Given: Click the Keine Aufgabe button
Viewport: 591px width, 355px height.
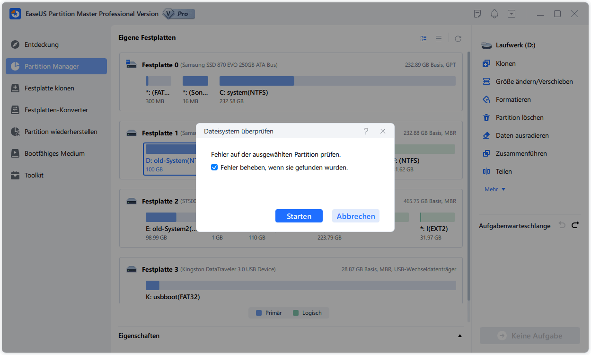Looking at the screenshot, I should tap(530, 336).
